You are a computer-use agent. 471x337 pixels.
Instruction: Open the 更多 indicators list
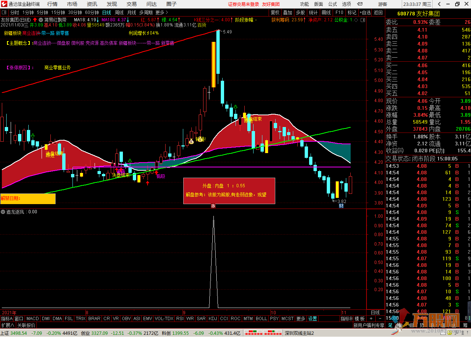click(301, 319)
